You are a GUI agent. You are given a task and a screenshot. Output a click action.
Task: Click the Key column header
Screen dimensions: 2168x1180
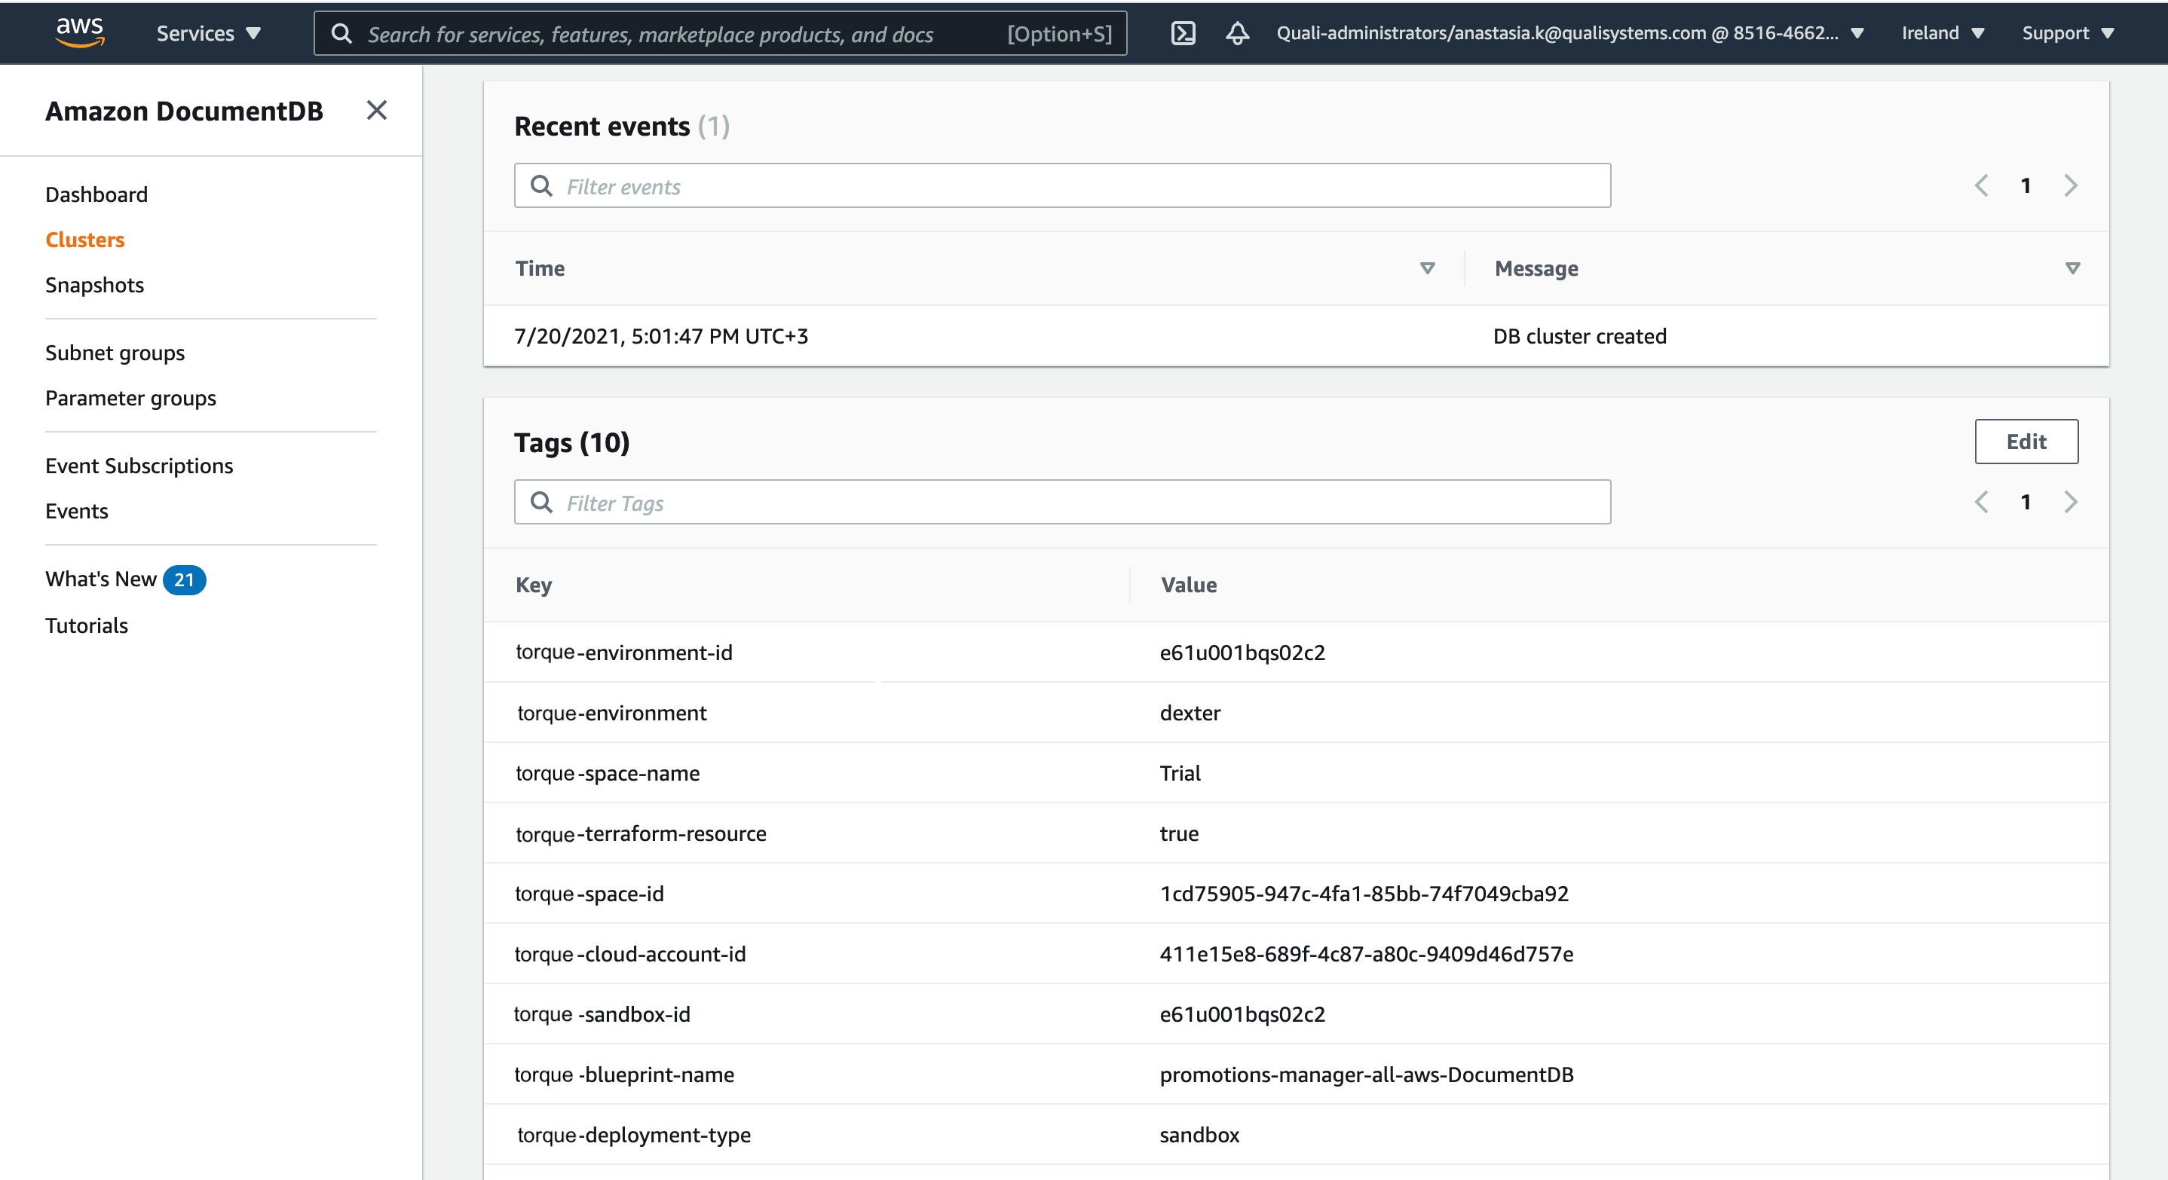click(x=534, y=585)
